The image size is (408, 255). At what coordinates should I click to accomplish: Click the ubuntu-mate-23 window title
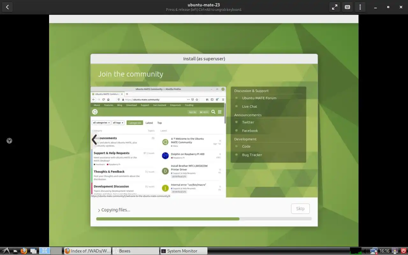204,5
